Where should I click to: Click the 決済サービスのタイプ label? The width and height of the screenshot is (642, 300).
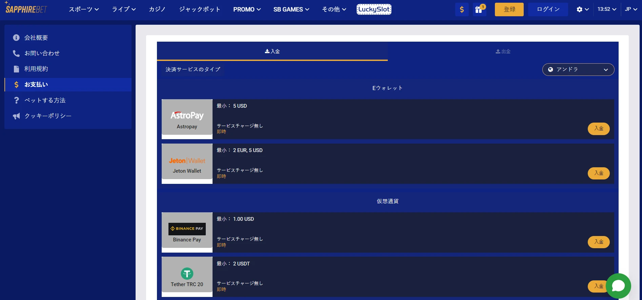[193, 69]
